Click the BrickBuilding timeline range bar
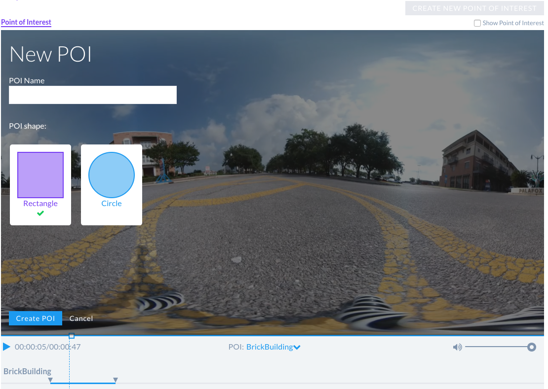548x389 pixels. point(83,383)
